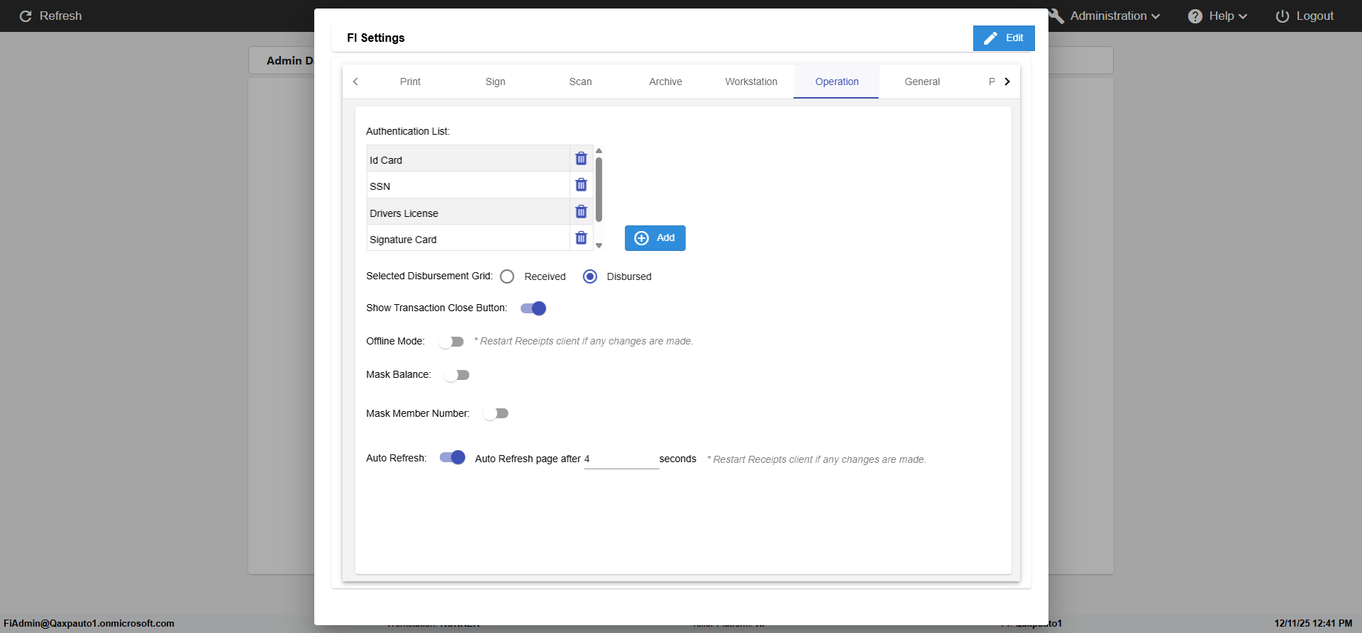
Task: Remove SSN using its trash icon
Action: pyautogui.click(x=581, y=185)
